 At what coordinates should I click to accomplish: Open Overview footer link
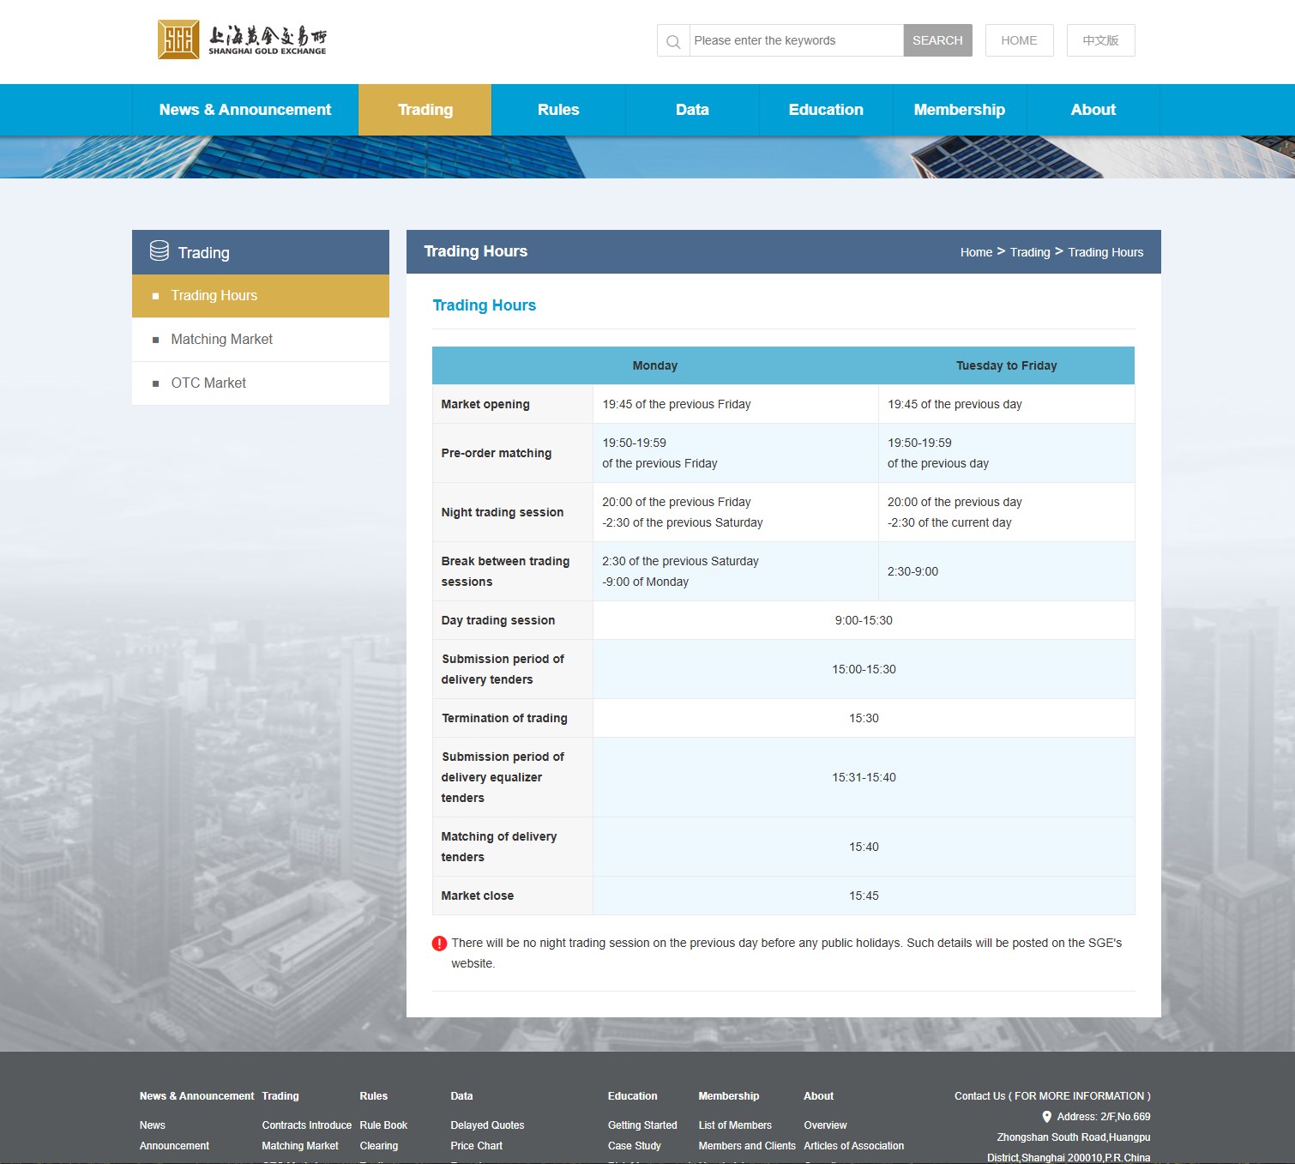pos(825,1125)
